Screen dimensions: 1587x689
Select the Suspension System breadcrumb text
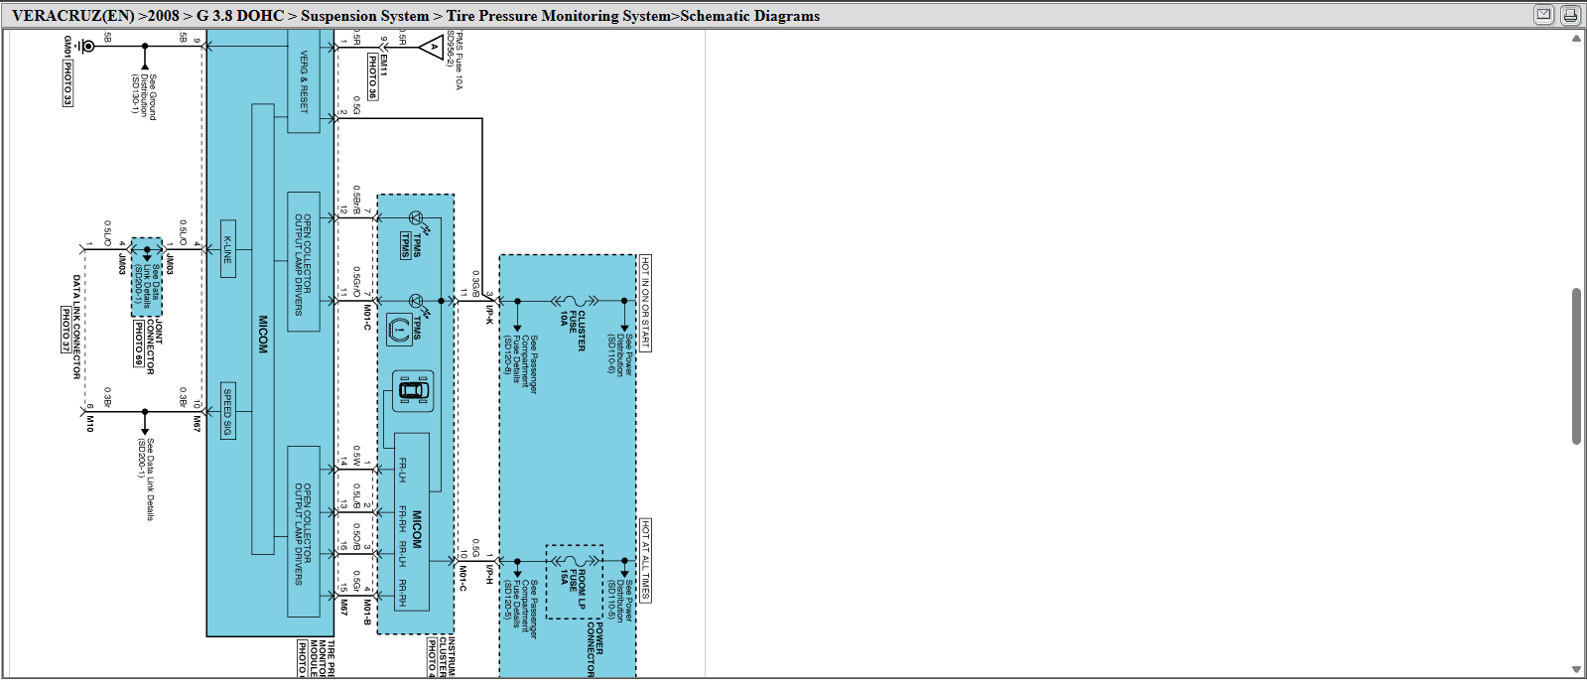[365, 16]
